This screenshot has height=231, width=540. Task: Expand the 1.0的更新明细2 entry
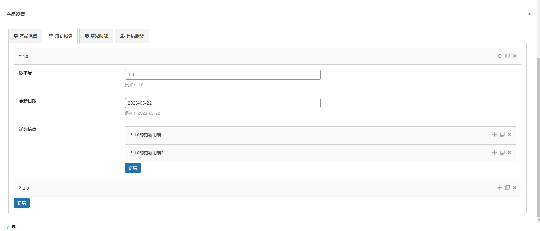[x=131, y=152]
